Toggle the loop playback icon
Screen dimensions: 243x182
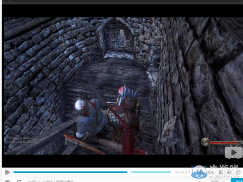click(229, 172)
